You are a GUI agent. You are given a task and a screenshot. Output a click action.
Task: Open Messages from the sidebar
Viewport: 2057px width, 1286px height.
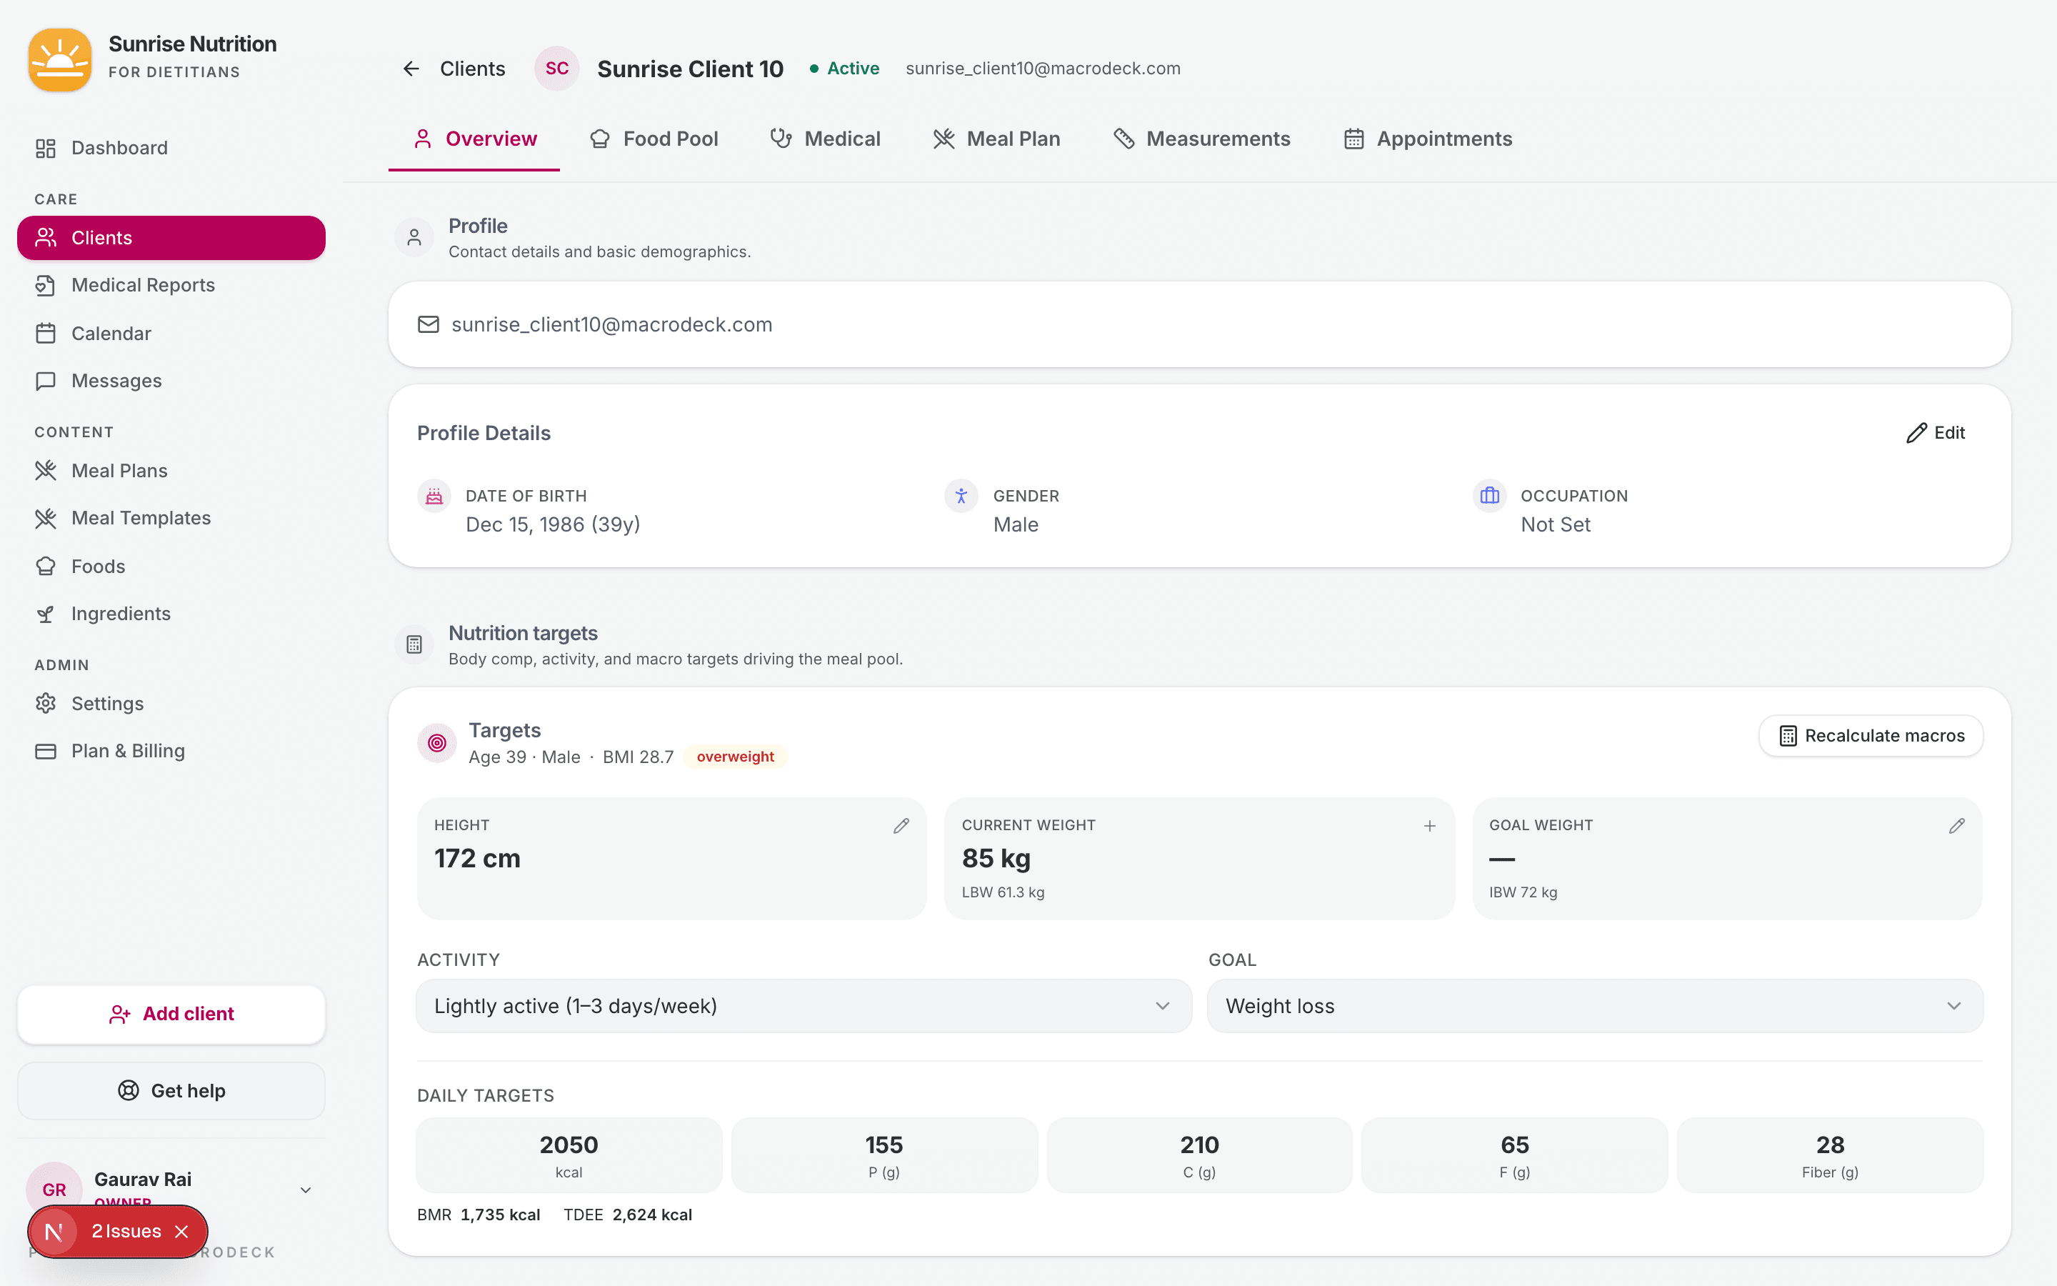pyautogui.click(x=116, y=380)
